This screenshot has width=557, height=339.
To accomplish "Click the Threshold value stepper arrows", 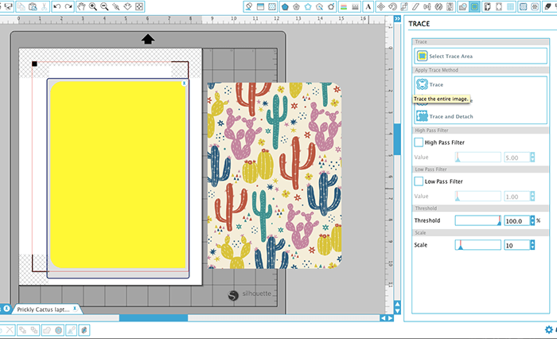I will pyautogui.click(x=532, y=220).
